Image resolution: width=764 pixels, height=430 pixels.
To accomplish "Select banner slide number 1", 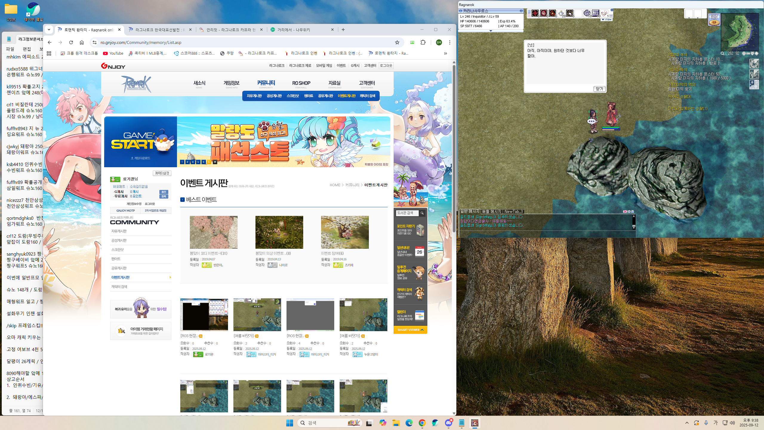I will click(x=182, y=162).
